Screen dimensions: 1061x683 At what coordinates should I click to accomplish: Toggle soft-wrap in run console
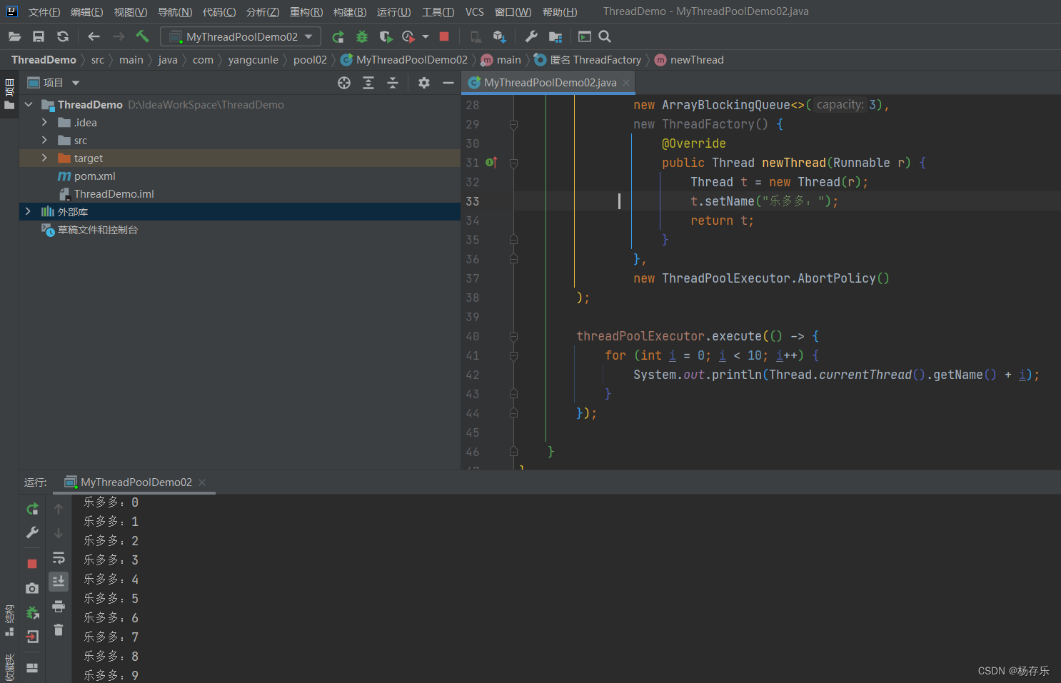[59, 557]
